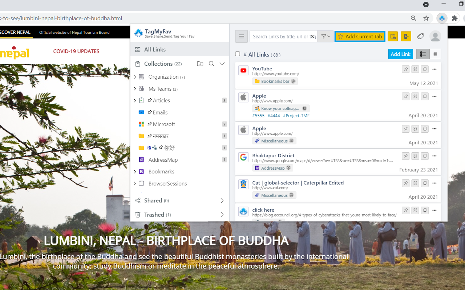The image size is (465, 290).
Task: Click the Add Current Tab button
Action: (360, 36)
